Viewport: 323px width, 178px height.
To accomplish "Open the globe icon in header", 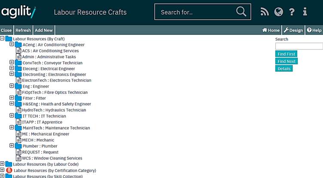I will click(x=278, y=12).
